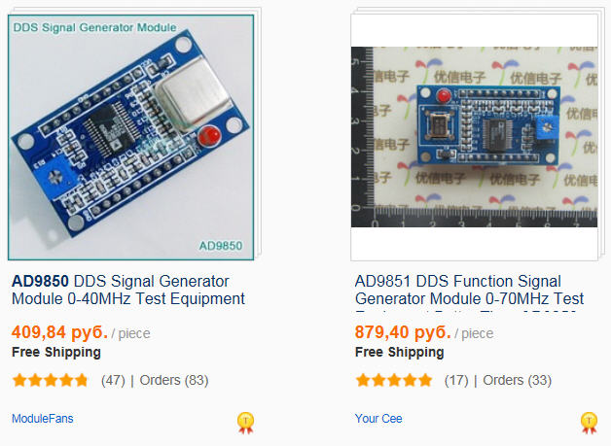Open AD9851 DDS Function Signal Generator title link
Image resolution: width=611 pixels, height=446 pixels.
469,290
